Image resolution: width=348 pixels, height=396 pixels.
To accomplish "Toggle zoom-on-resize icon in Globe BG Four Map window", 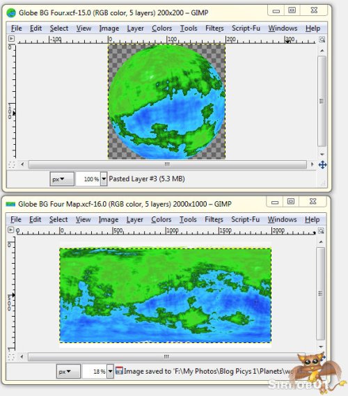I will 322,230.
